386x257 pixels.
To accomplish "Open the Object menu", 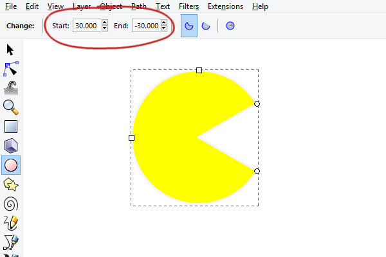I will (111, 6).
